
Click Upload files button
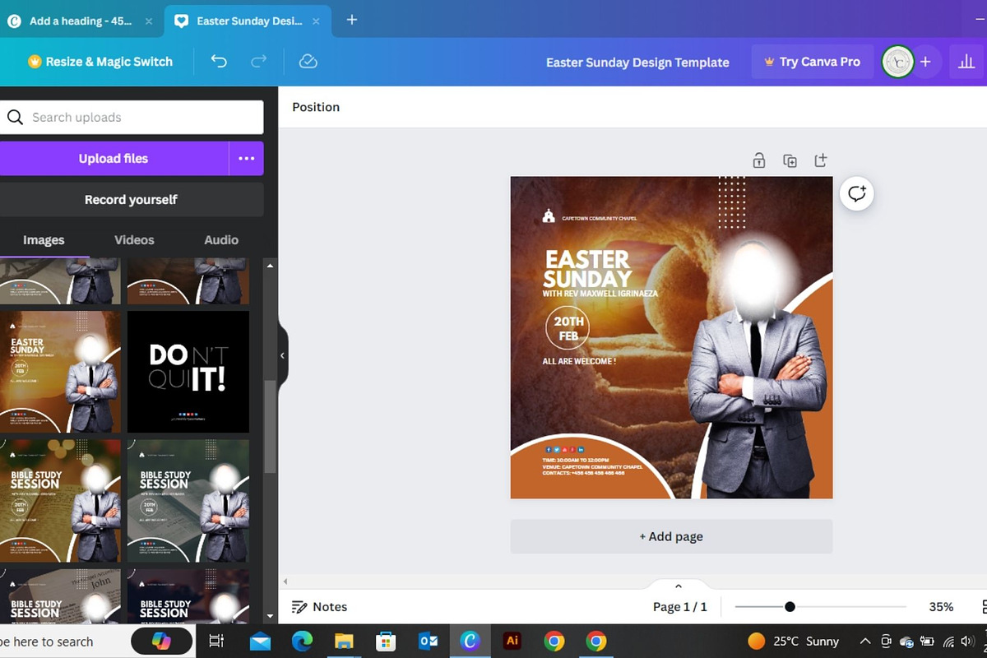(114, 159)
